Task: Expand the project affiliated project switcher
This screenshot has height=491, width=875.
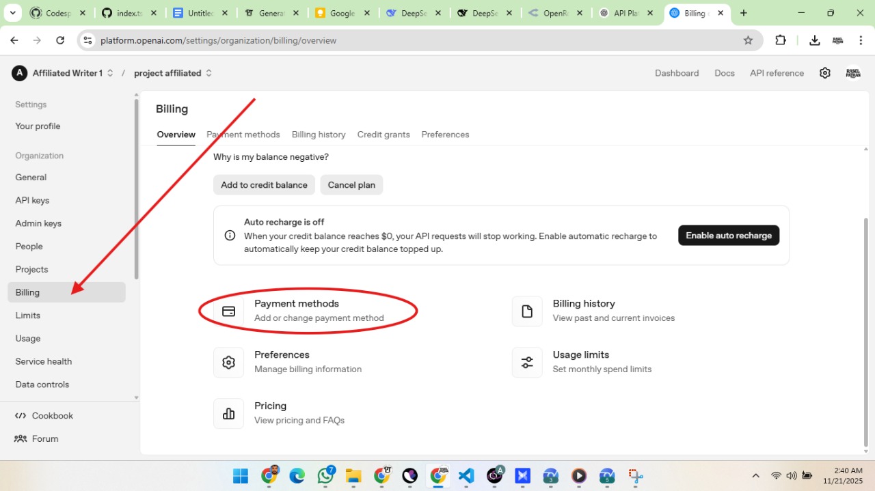Action: [173, 73]
